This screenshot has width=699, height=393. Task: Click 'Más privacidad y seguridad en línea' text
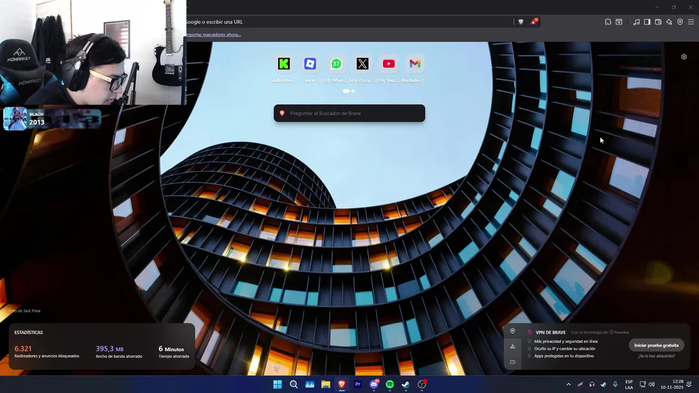pyautogui.click(x=566, y=341)
